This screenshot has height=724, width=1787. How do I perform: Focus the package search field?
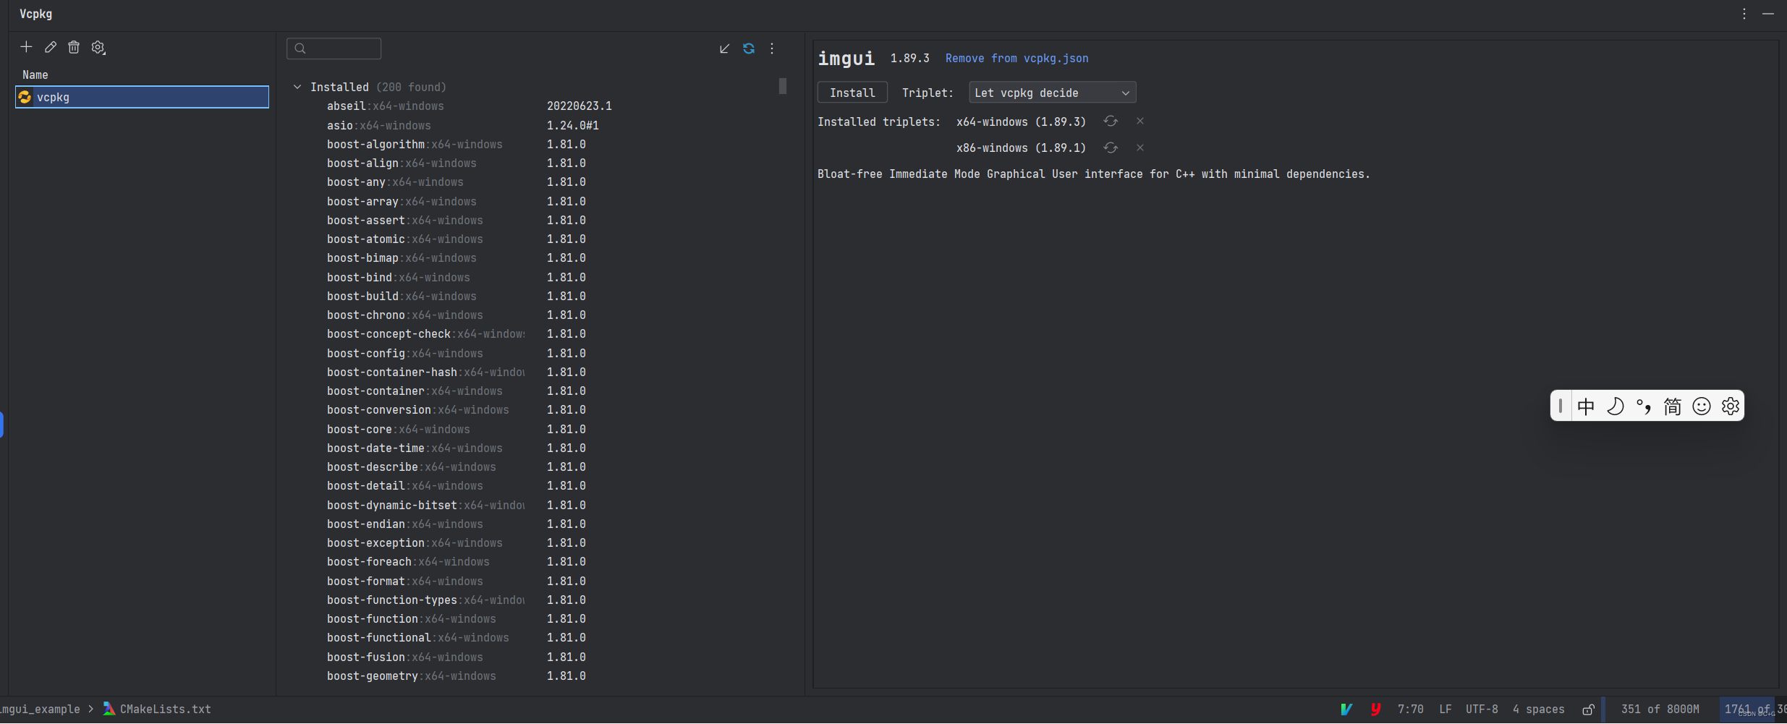tap(334, 48)
